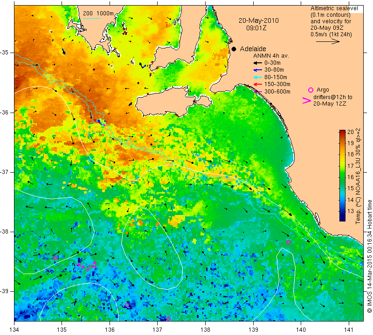373x335 pixels.
Task: Click the longitude axis label 136
Action: [110, 330]
